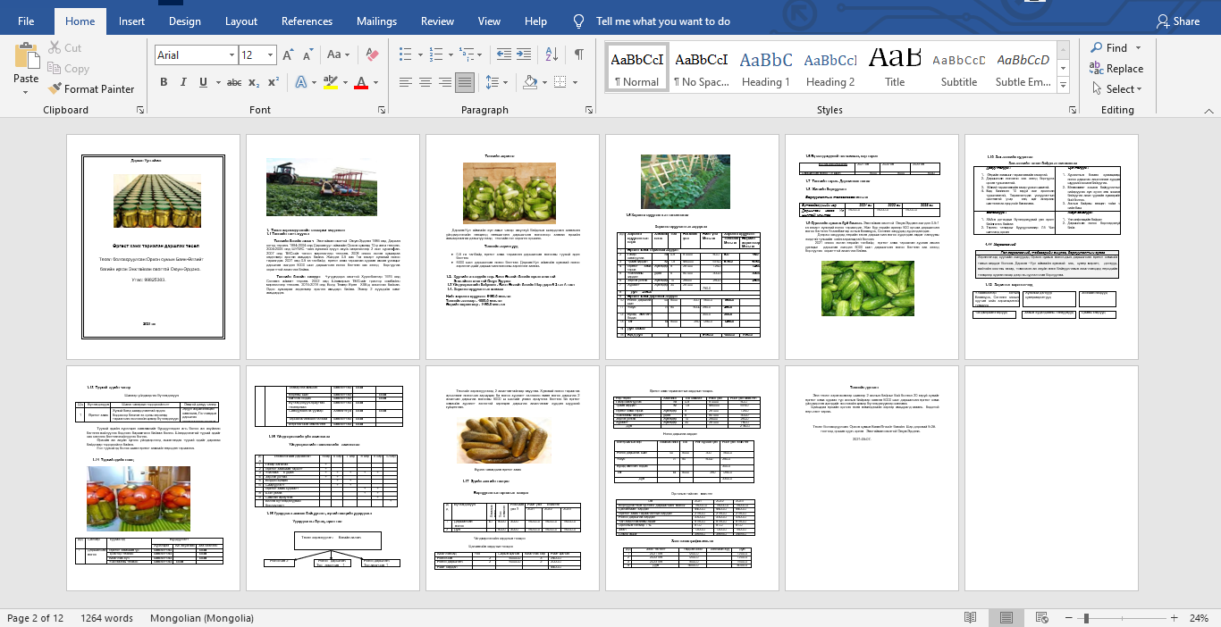Click the Tell me what you want search box
The height and width of the screenshot is (627, 1221).
click(x=662, y=21)
